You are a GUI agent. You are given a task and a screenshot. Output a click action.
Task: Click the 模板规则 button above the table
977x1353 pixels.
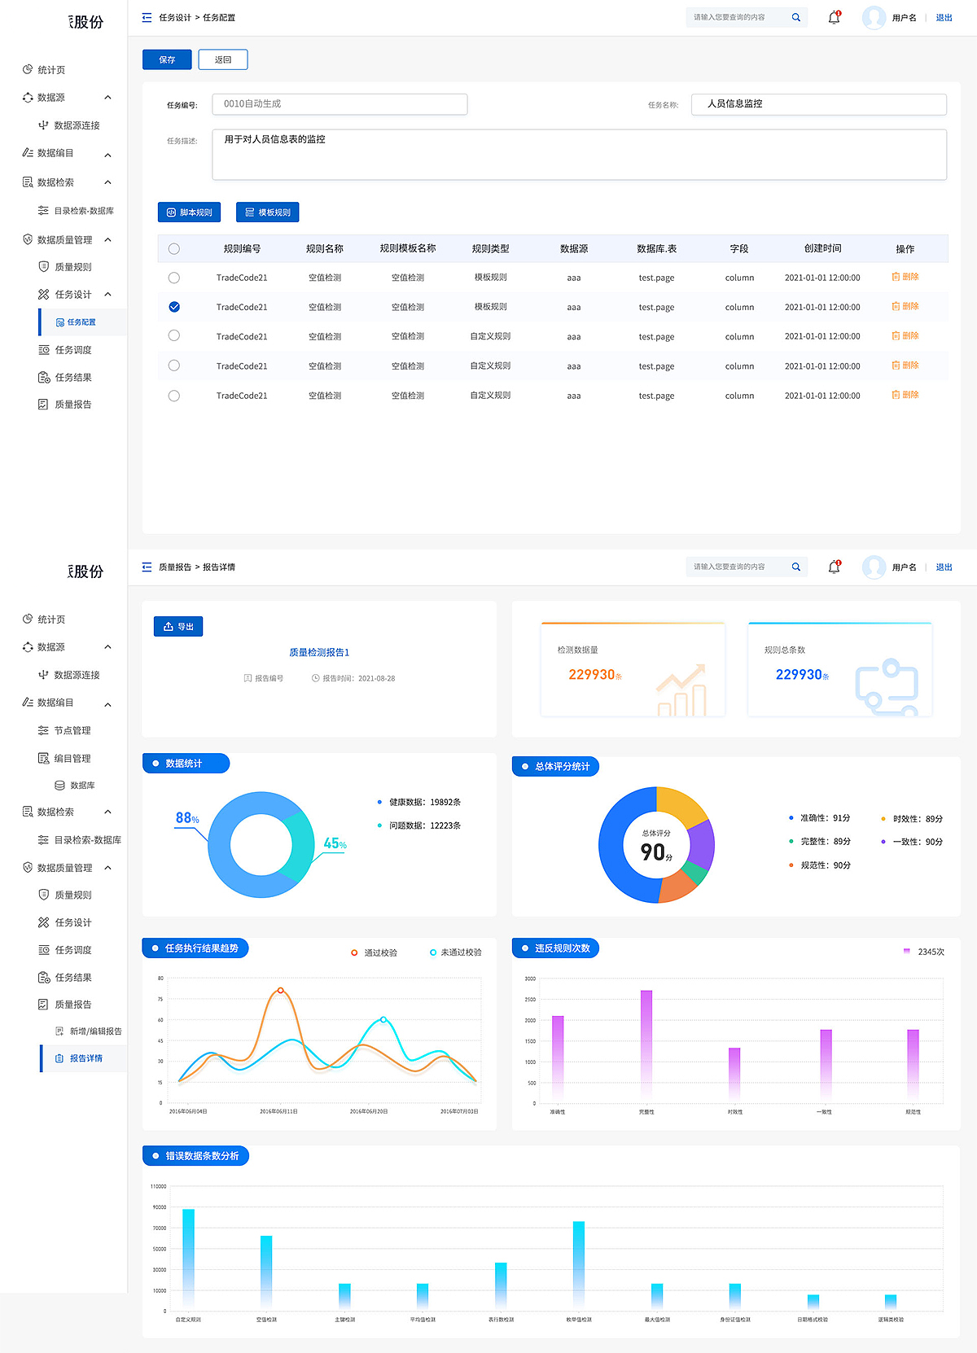click(268, 212)
